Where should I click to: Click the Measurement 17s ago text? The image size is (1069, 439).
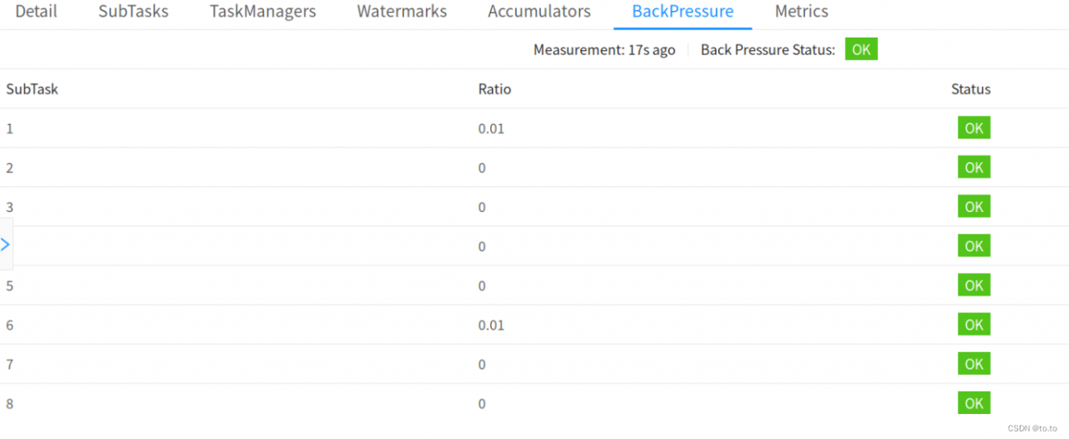(604, 49)
